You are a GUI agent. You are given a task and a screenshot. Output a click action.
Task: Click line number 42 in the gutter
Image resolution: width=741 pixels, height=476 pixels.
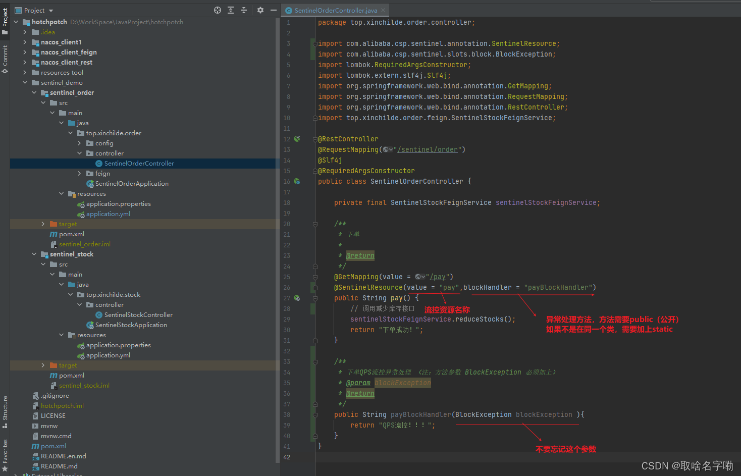coord(287,457)
